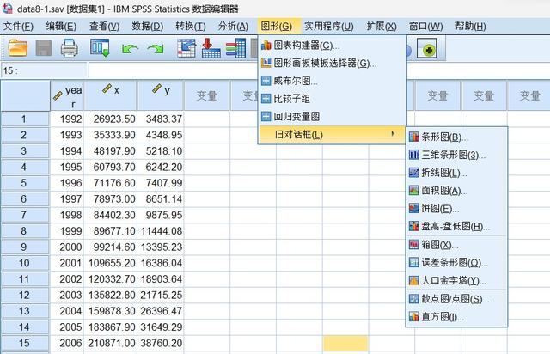Select row header 1

pyautogui.click(x=25, y=119)
